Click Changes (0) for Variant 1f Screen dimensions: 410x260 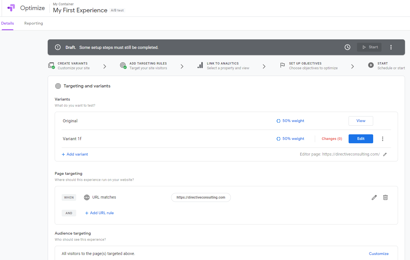click(332, 139)
